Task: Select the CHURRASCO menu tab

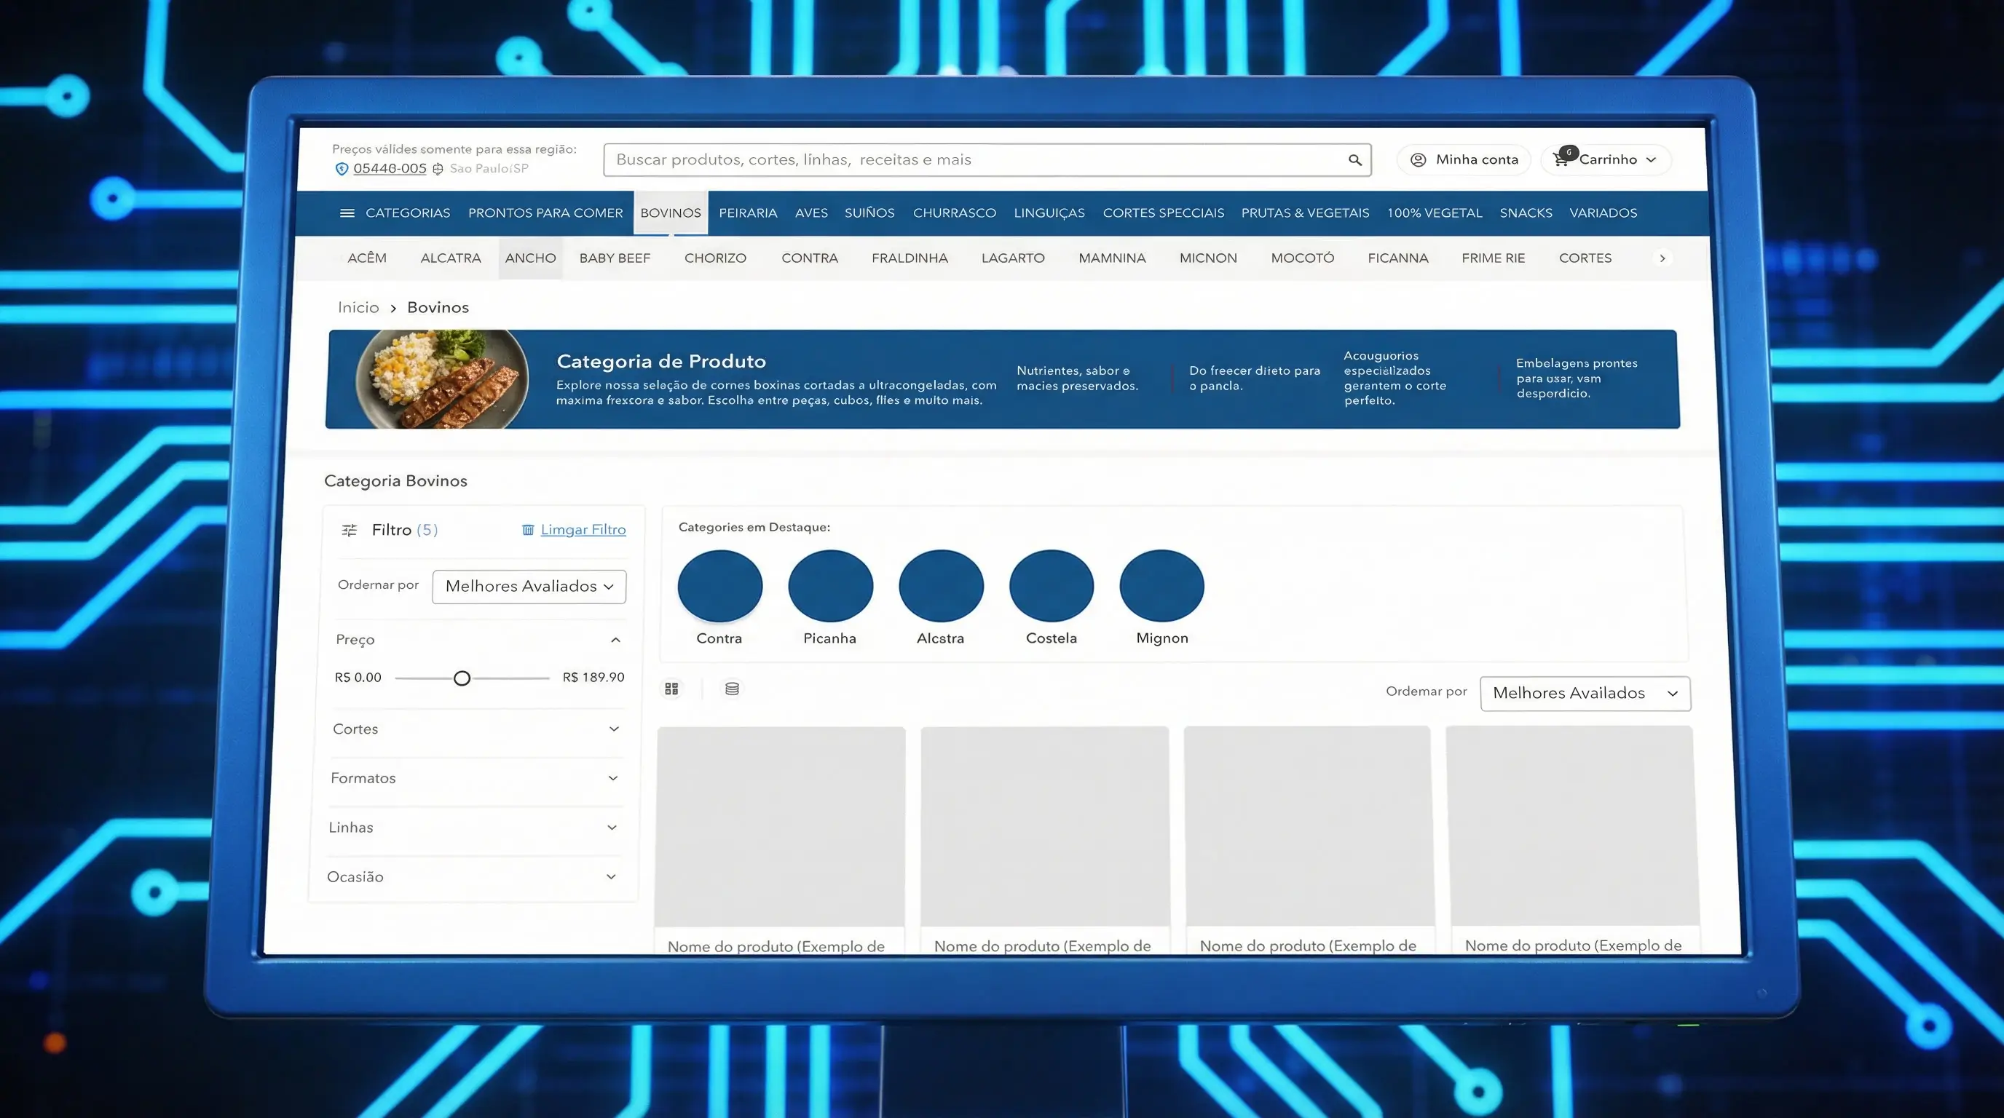Action: pos(954,213)
